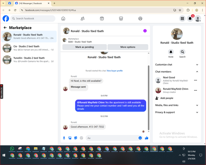Open WhatsApp from the taskbar
Viewport: 206px width, 165px height.
pos(12,148)
